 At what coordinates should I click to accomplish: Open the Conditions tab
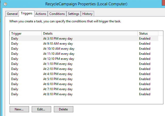click(57, 14)
